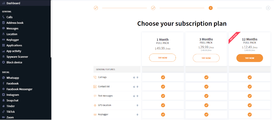The height and width of the screenshot is (120, 274).
Task: Click Text messages checkmark under 3 Months plan
Action: coord(206,96)
